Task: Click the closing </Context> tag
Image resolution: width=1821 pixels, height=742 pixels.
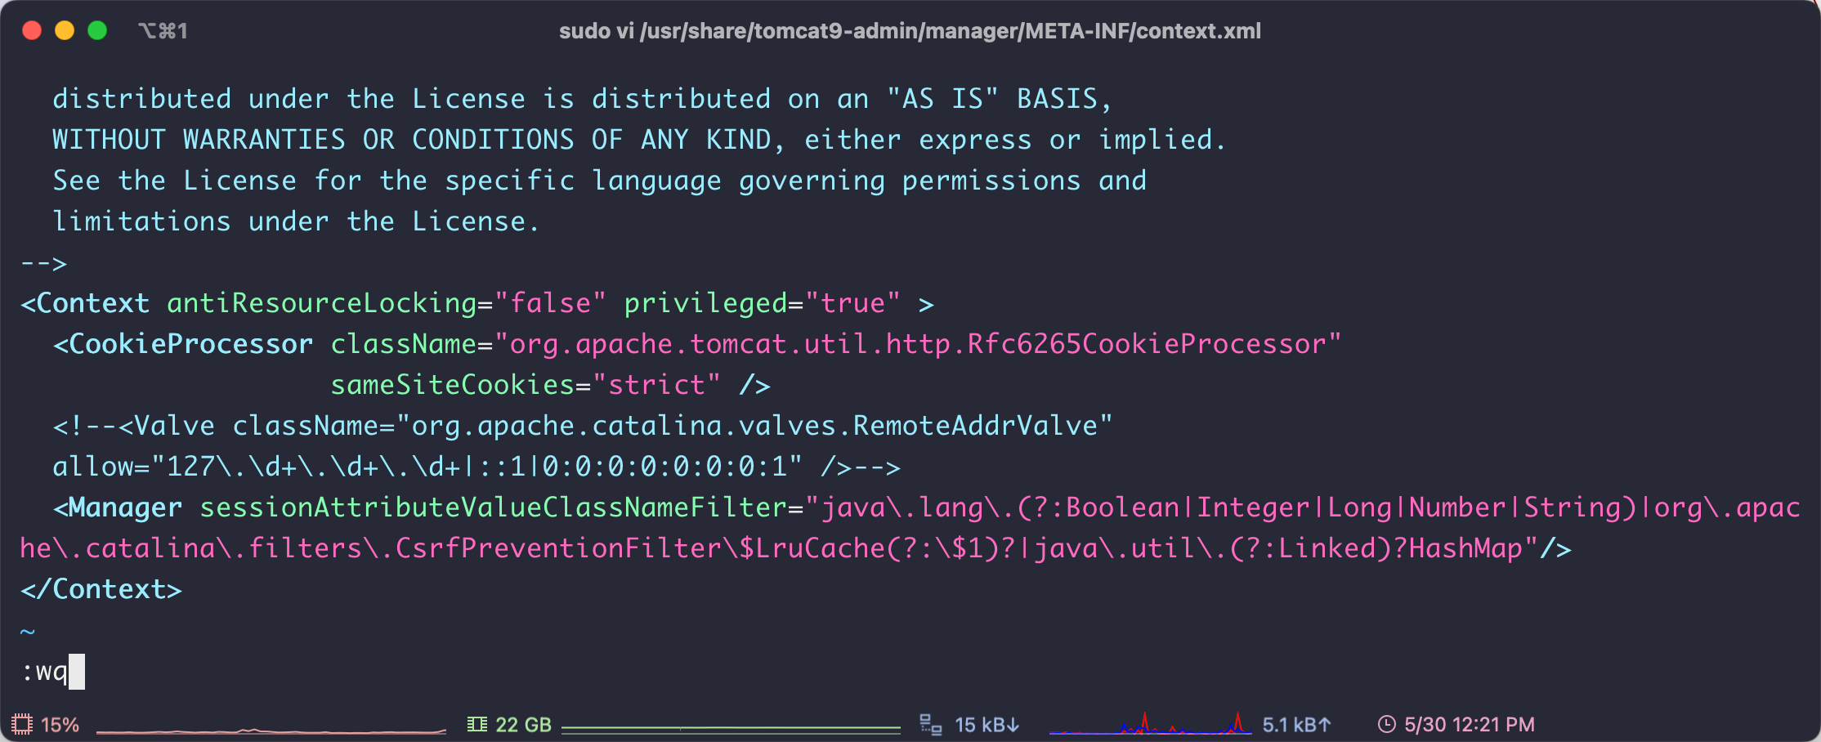Action: pyautogui.click(x=101, y=589)
